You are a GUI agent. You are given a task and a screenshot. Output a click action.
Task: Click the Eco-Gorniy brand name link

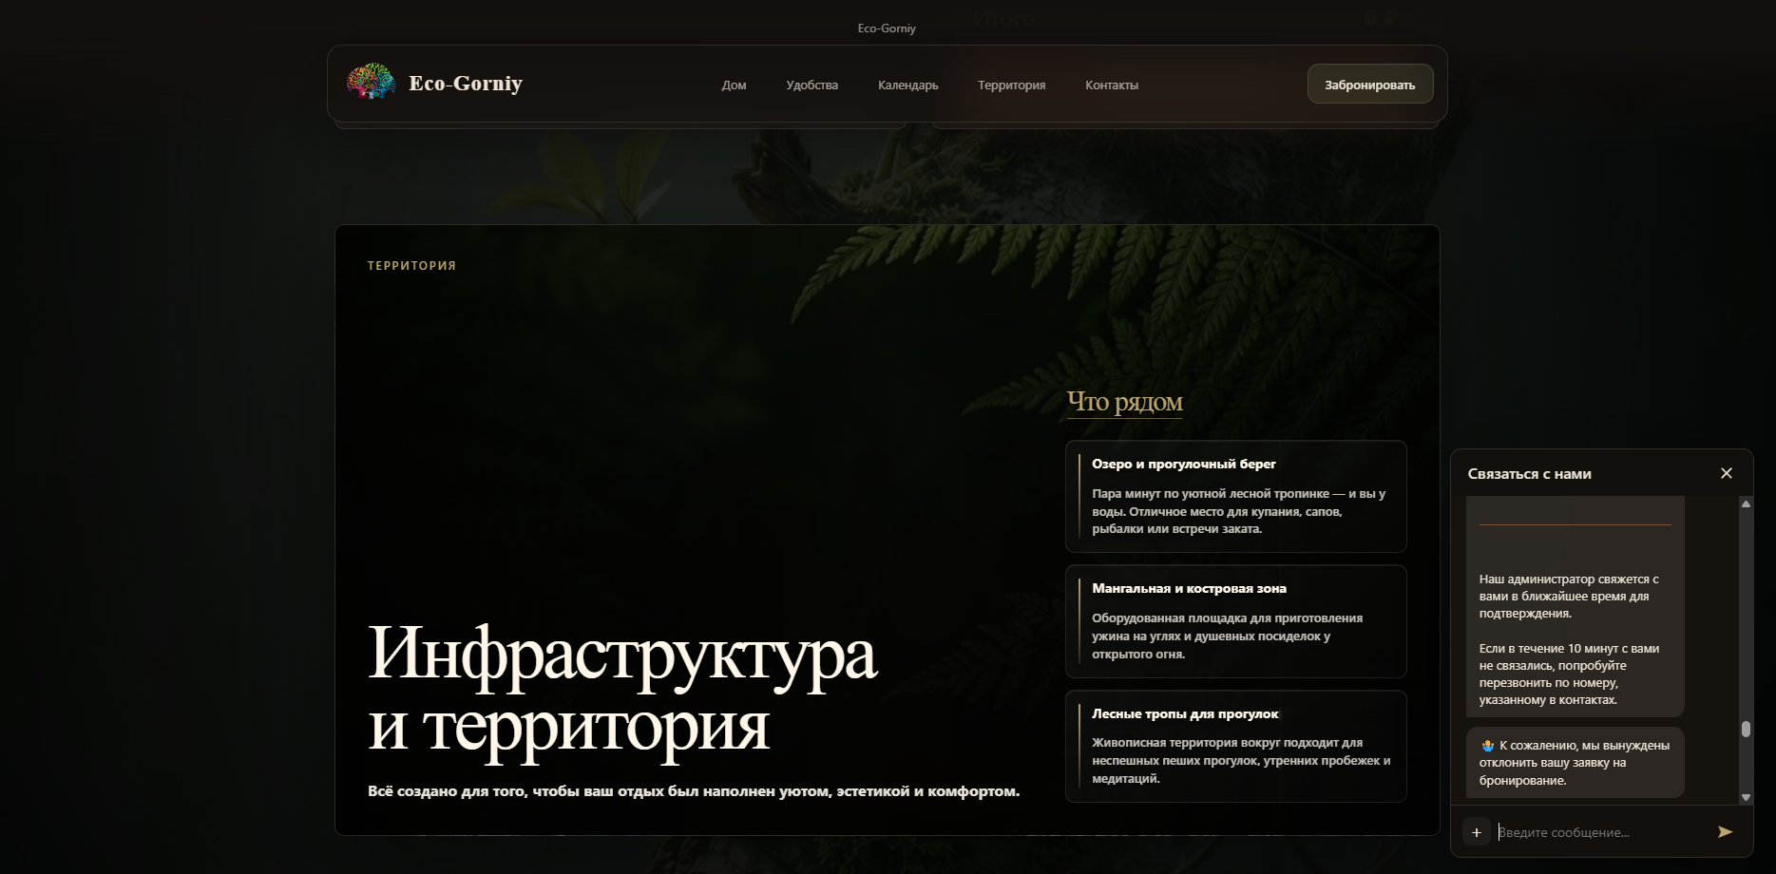[466, 84]
